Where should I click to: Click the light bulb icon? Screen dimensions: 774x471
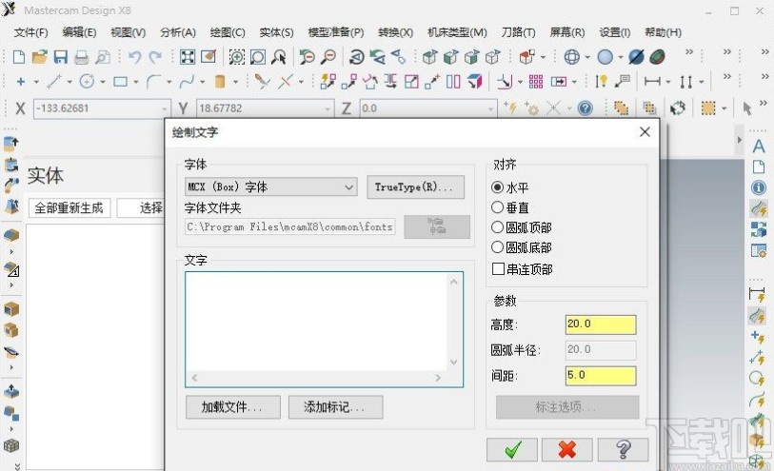601,82
